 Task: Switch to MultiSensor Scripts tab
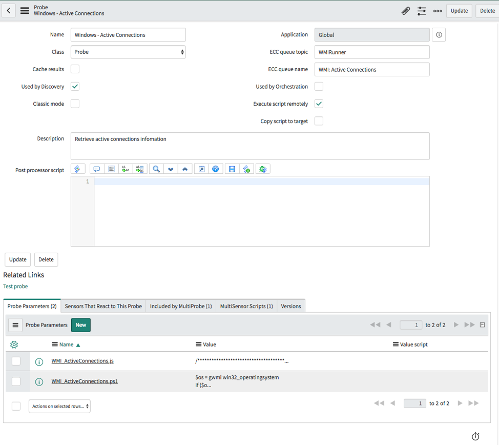pos(246,306)
